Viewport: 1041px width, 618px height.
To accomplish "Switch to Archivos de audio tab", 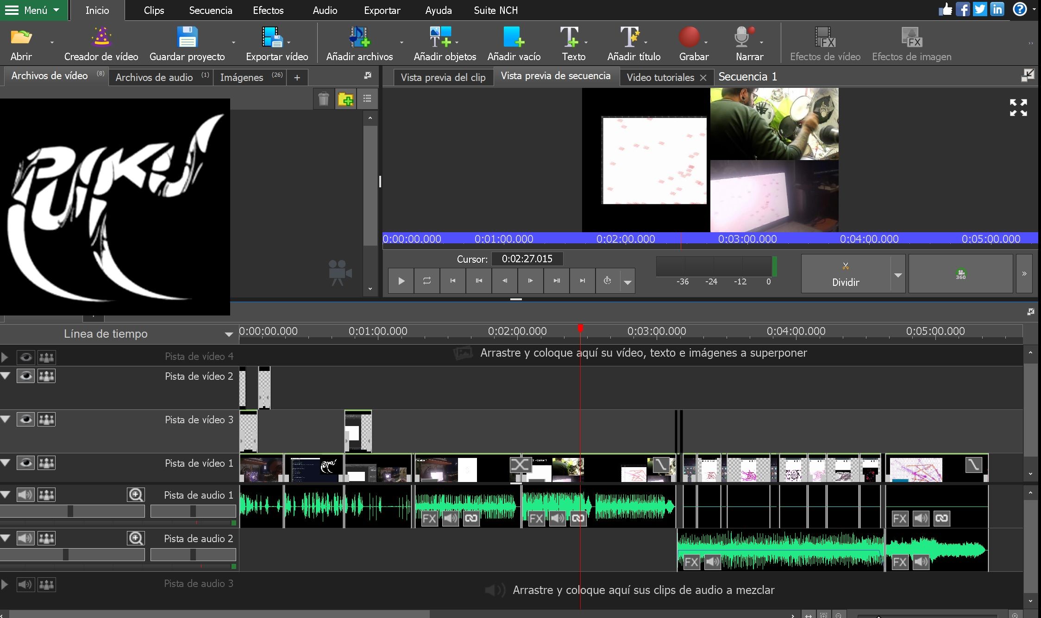I will point(161,77).
